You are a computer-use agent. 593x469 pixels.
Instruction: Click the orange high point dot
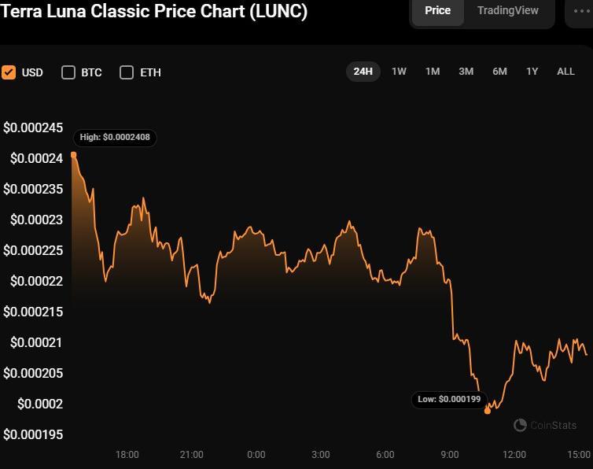(x=74, y=155)
